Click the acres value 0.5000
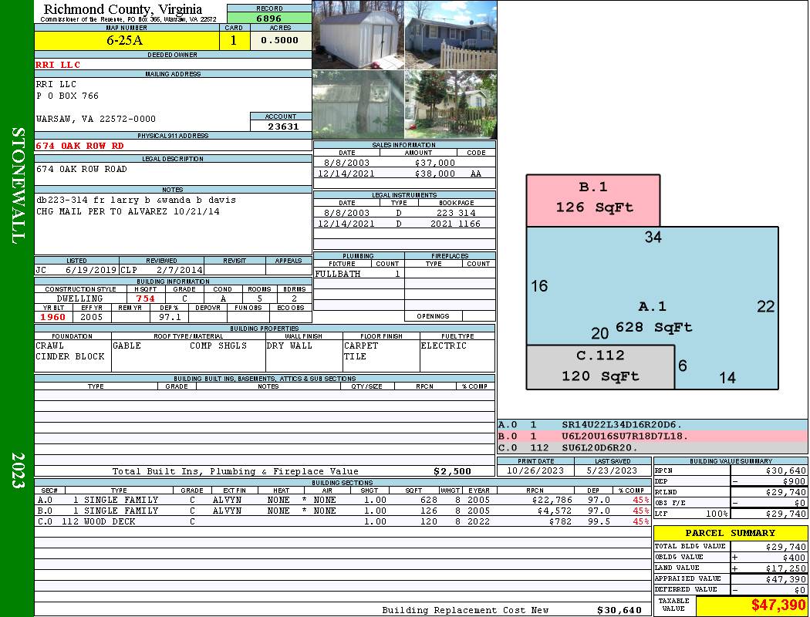The width and height of the screenshot is (810, 617). point(281,40)
